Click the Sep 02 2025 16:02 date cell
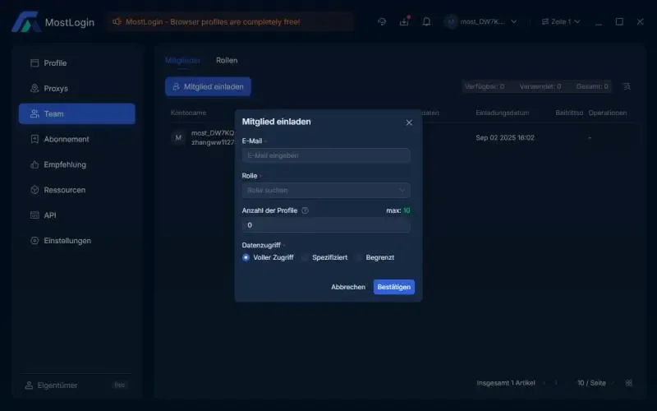Image resolution: width=657 pixels, height=411 pixels. pyautogui.click(x=505, y=137)
